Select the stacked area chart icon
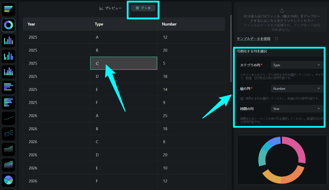329x190 pixels. (x=8, y=165)
